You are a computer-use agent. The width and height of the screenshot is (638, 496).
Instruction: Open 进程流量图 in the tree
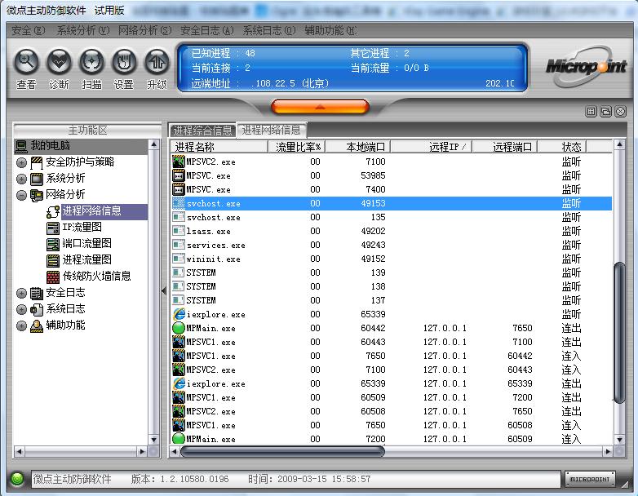point(86,259)
